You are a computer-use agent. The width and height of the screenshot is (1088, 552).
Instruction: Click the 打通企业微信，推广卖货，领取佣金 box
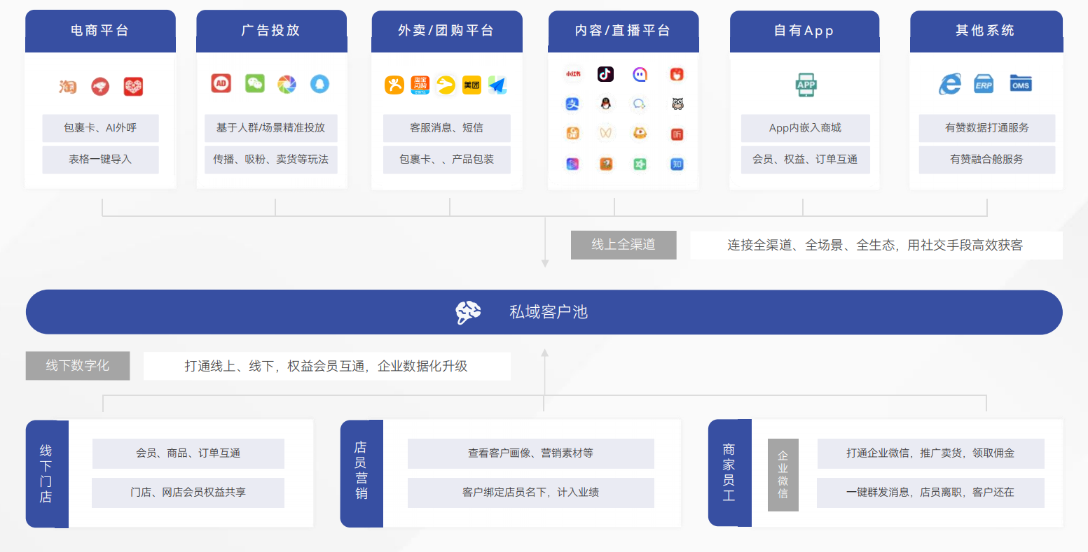point(930,453)
